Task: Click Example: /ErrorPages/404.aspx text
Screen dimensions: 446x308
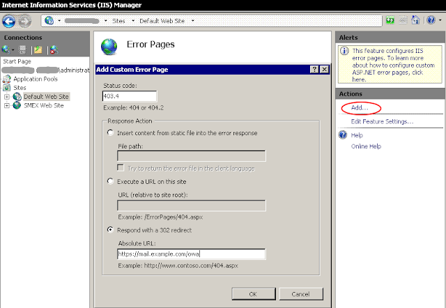Action: click(x=160, y=217)
